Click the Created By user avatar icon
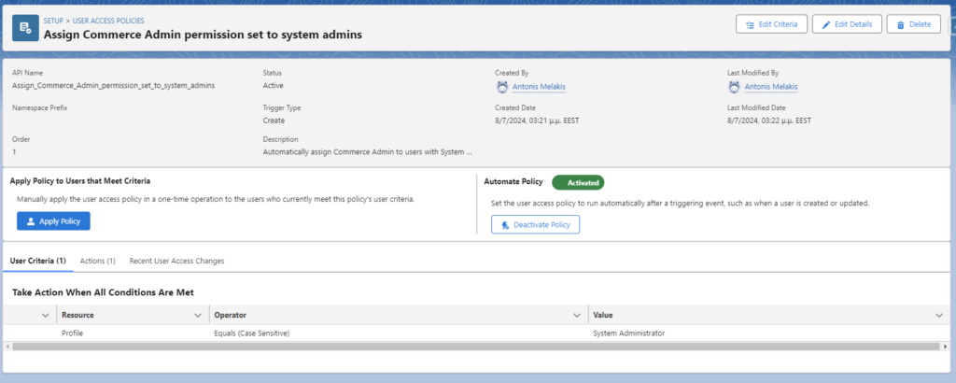This screenshot has width=956, height=383. tap(501, 87)
